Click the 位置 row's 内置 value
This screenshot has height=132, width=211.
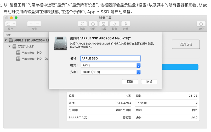pyautogui.click(x=128, y=96)
